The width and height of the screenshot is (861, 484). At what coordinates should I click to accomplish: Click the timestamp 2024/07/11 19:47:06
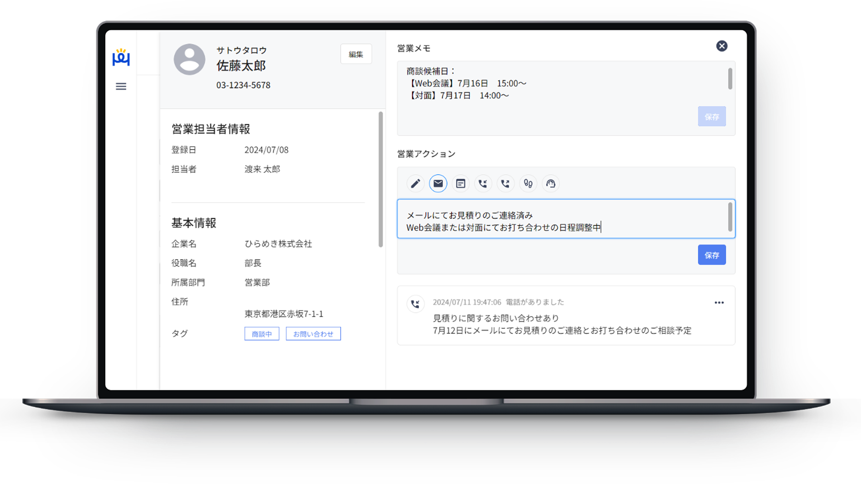[467, 302]
